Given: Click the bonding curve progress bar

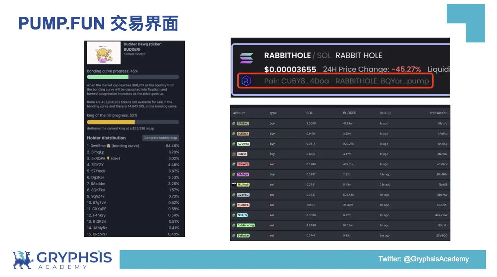Looking at the screenshot, I should click(132, 76).
